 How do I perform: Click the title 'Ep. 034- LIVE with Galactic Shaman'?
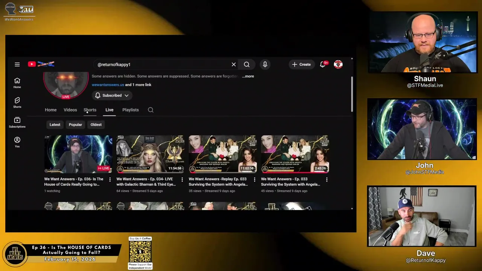point(146,182)
